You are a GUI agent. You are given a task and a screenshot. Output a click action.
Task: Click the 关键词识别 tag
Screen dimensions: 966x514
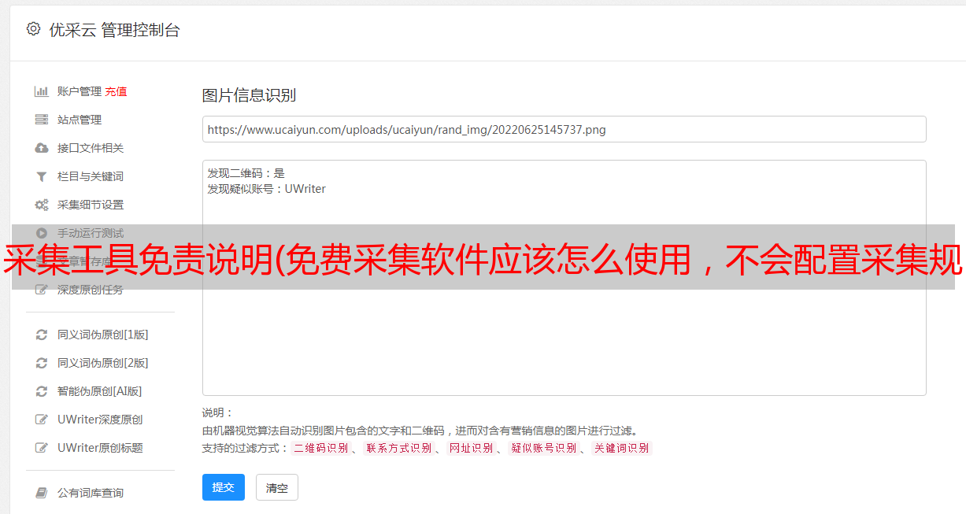point(622,448)
